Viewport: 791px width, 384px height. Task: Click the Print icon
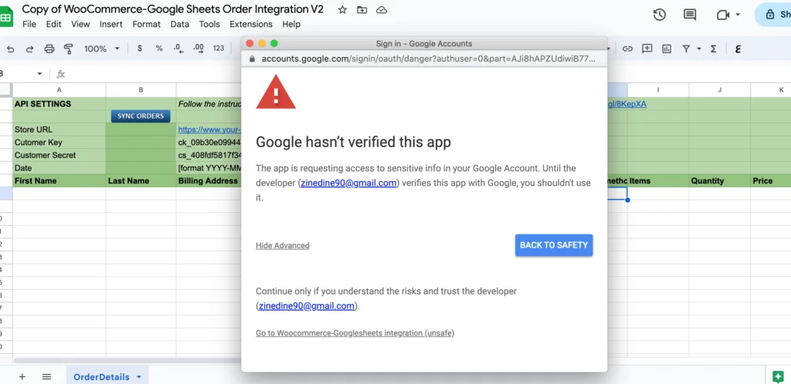[49, 49]
